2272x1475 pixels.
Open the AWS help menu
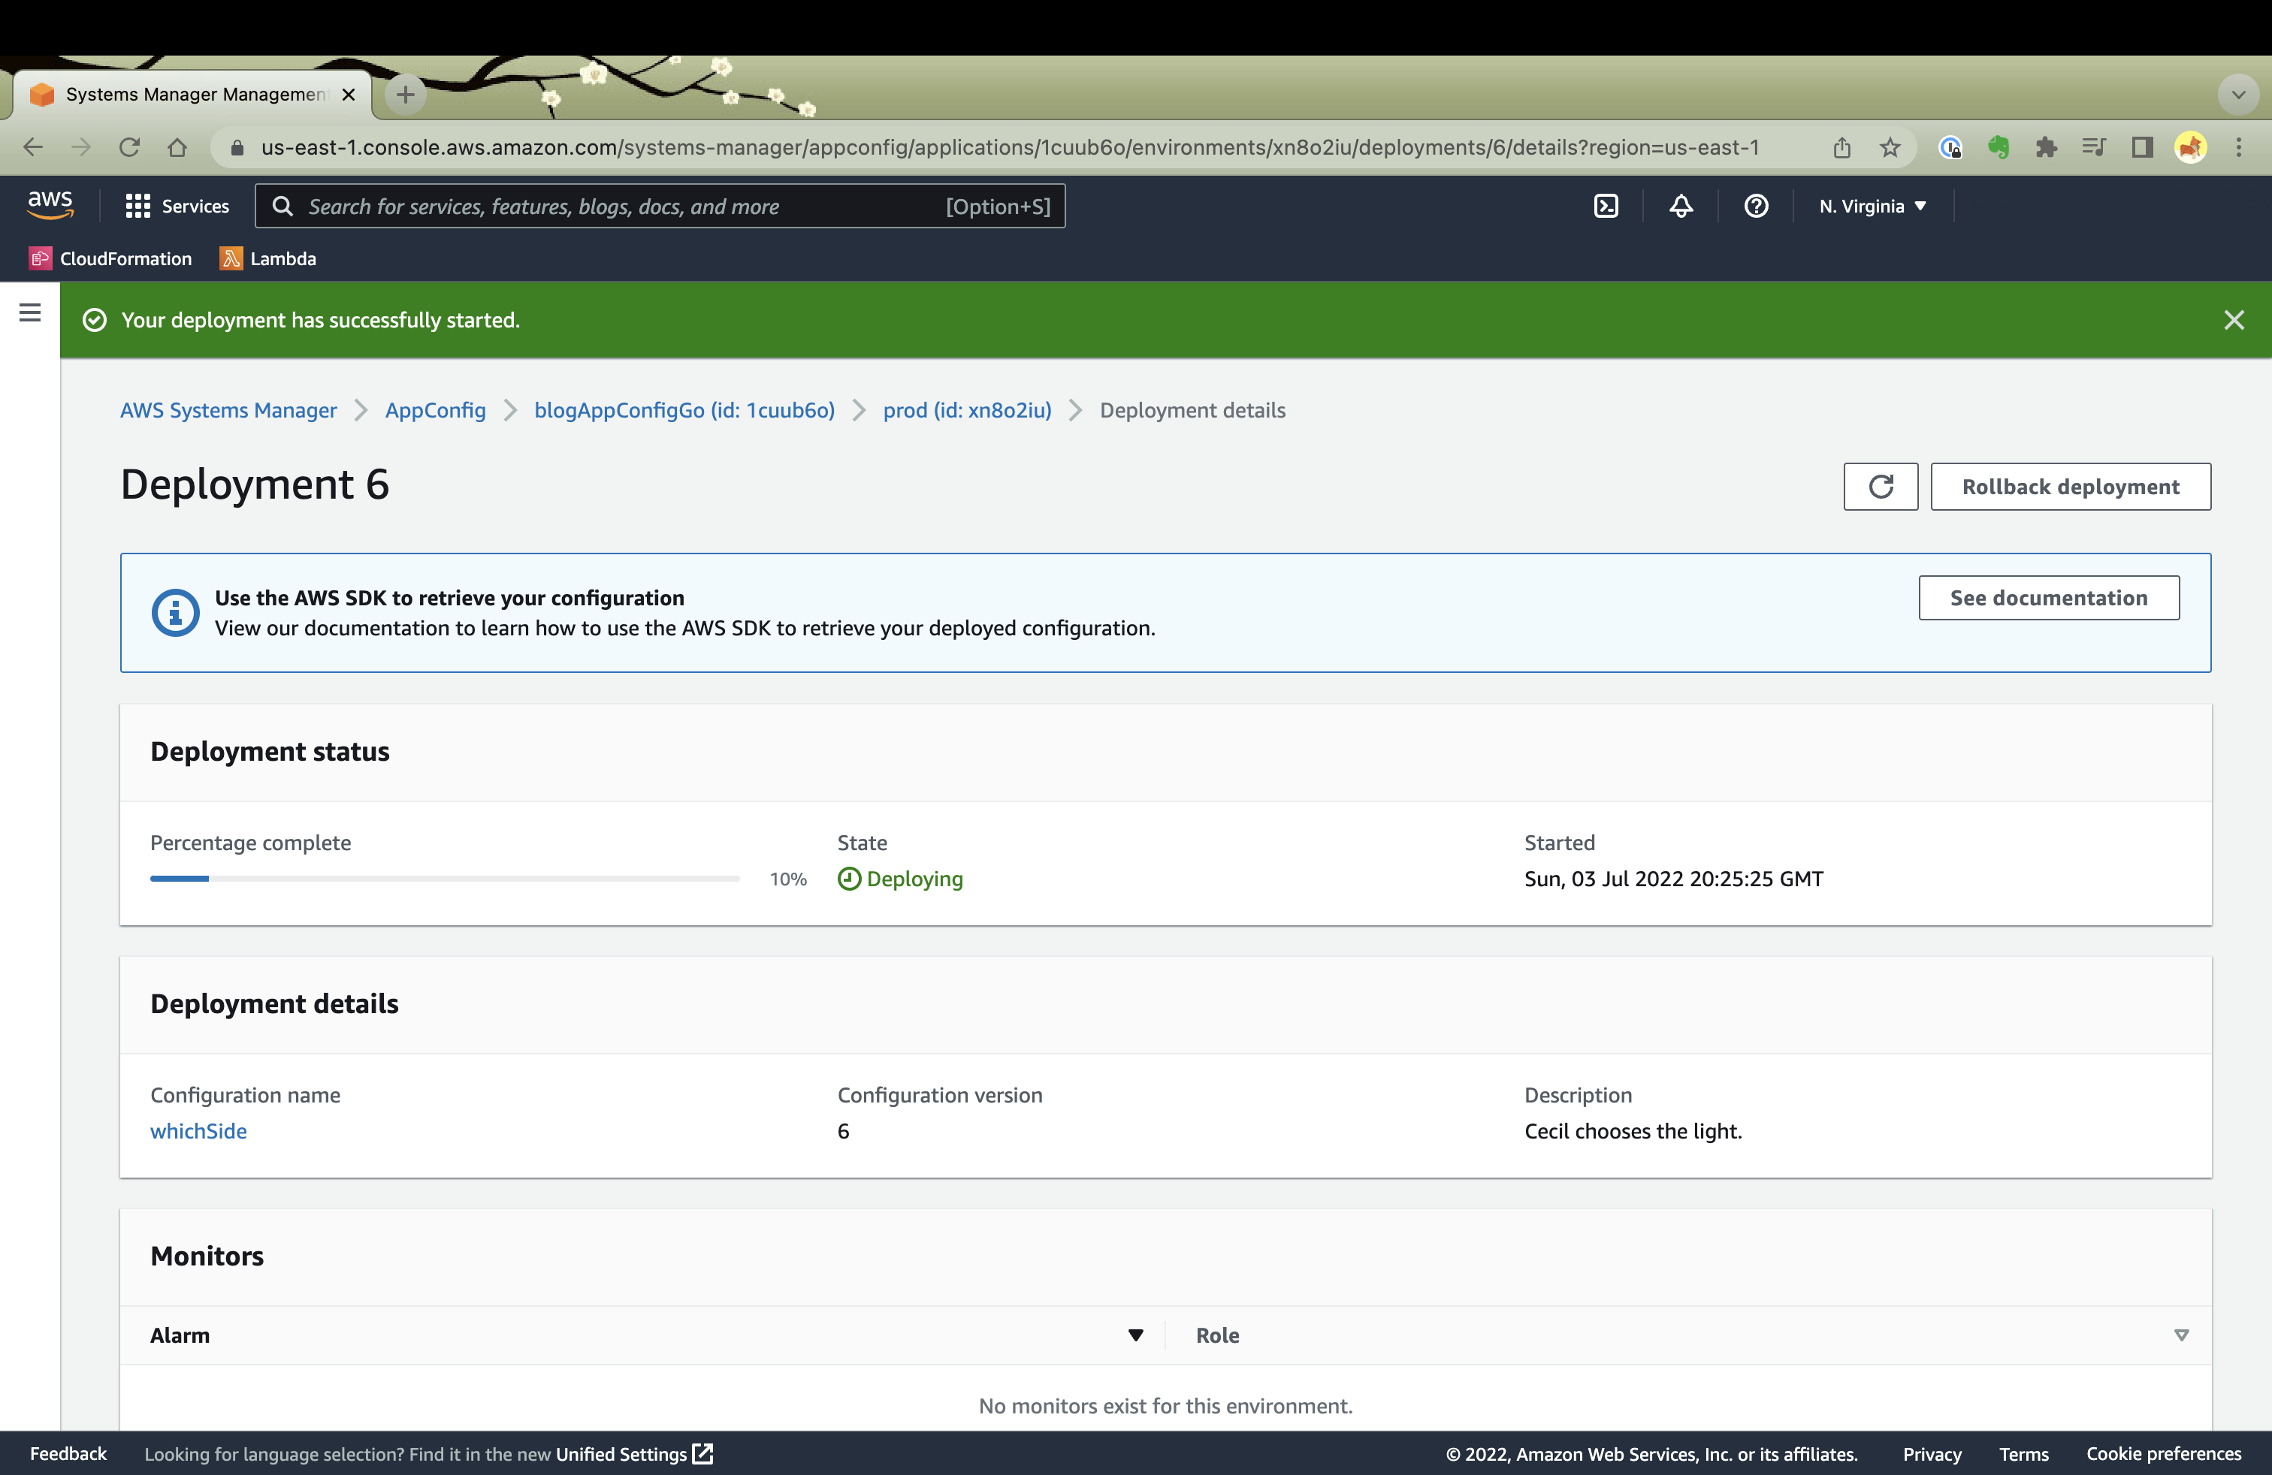[x=1754, y=205]
